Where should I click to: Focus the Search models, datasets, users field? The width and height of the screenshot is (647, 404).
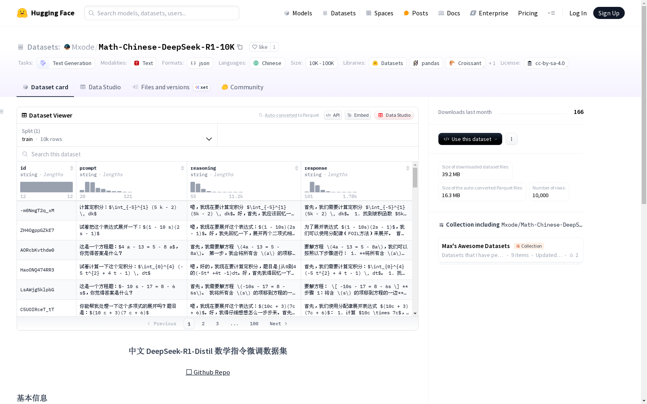(162, 13)
